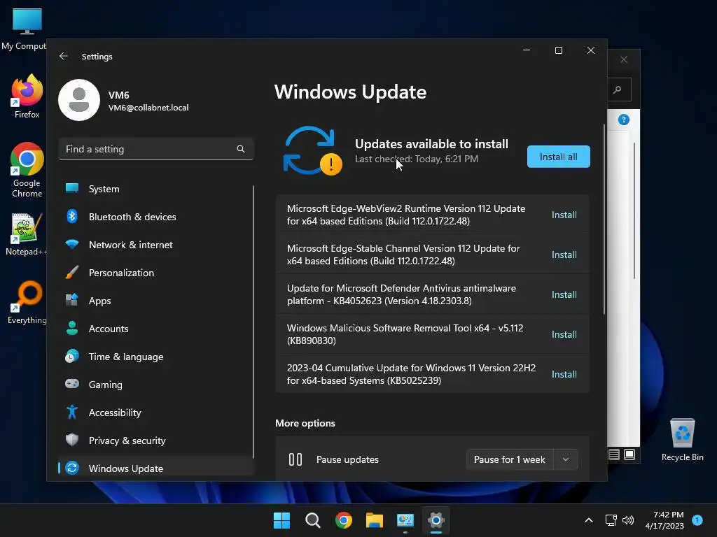Install Edge-WebView2 Runtime update
The image size is (717, 537).
[x=564, y=215]
